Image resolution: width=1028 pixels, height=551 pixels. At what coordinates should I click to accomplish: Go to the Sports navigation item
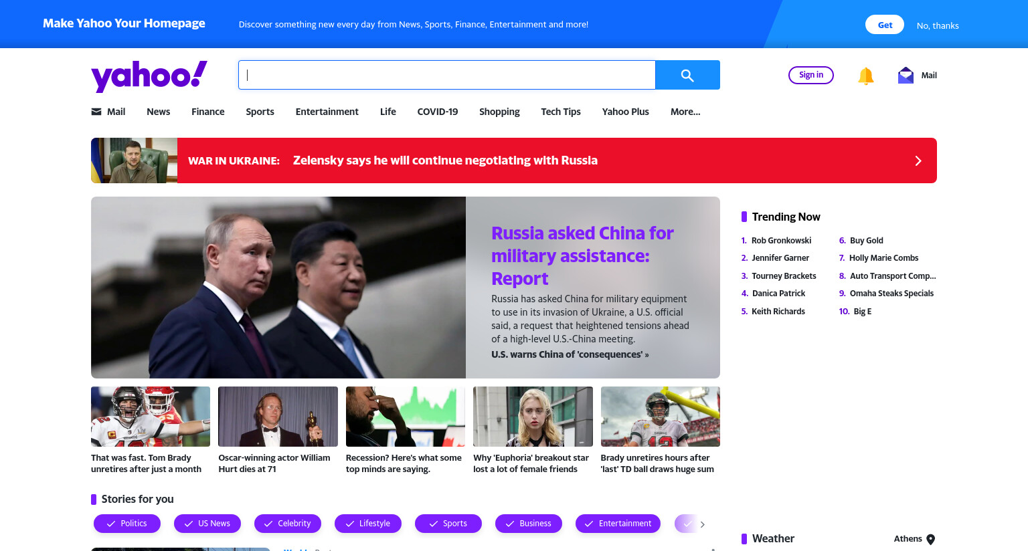tap(260, 112)
